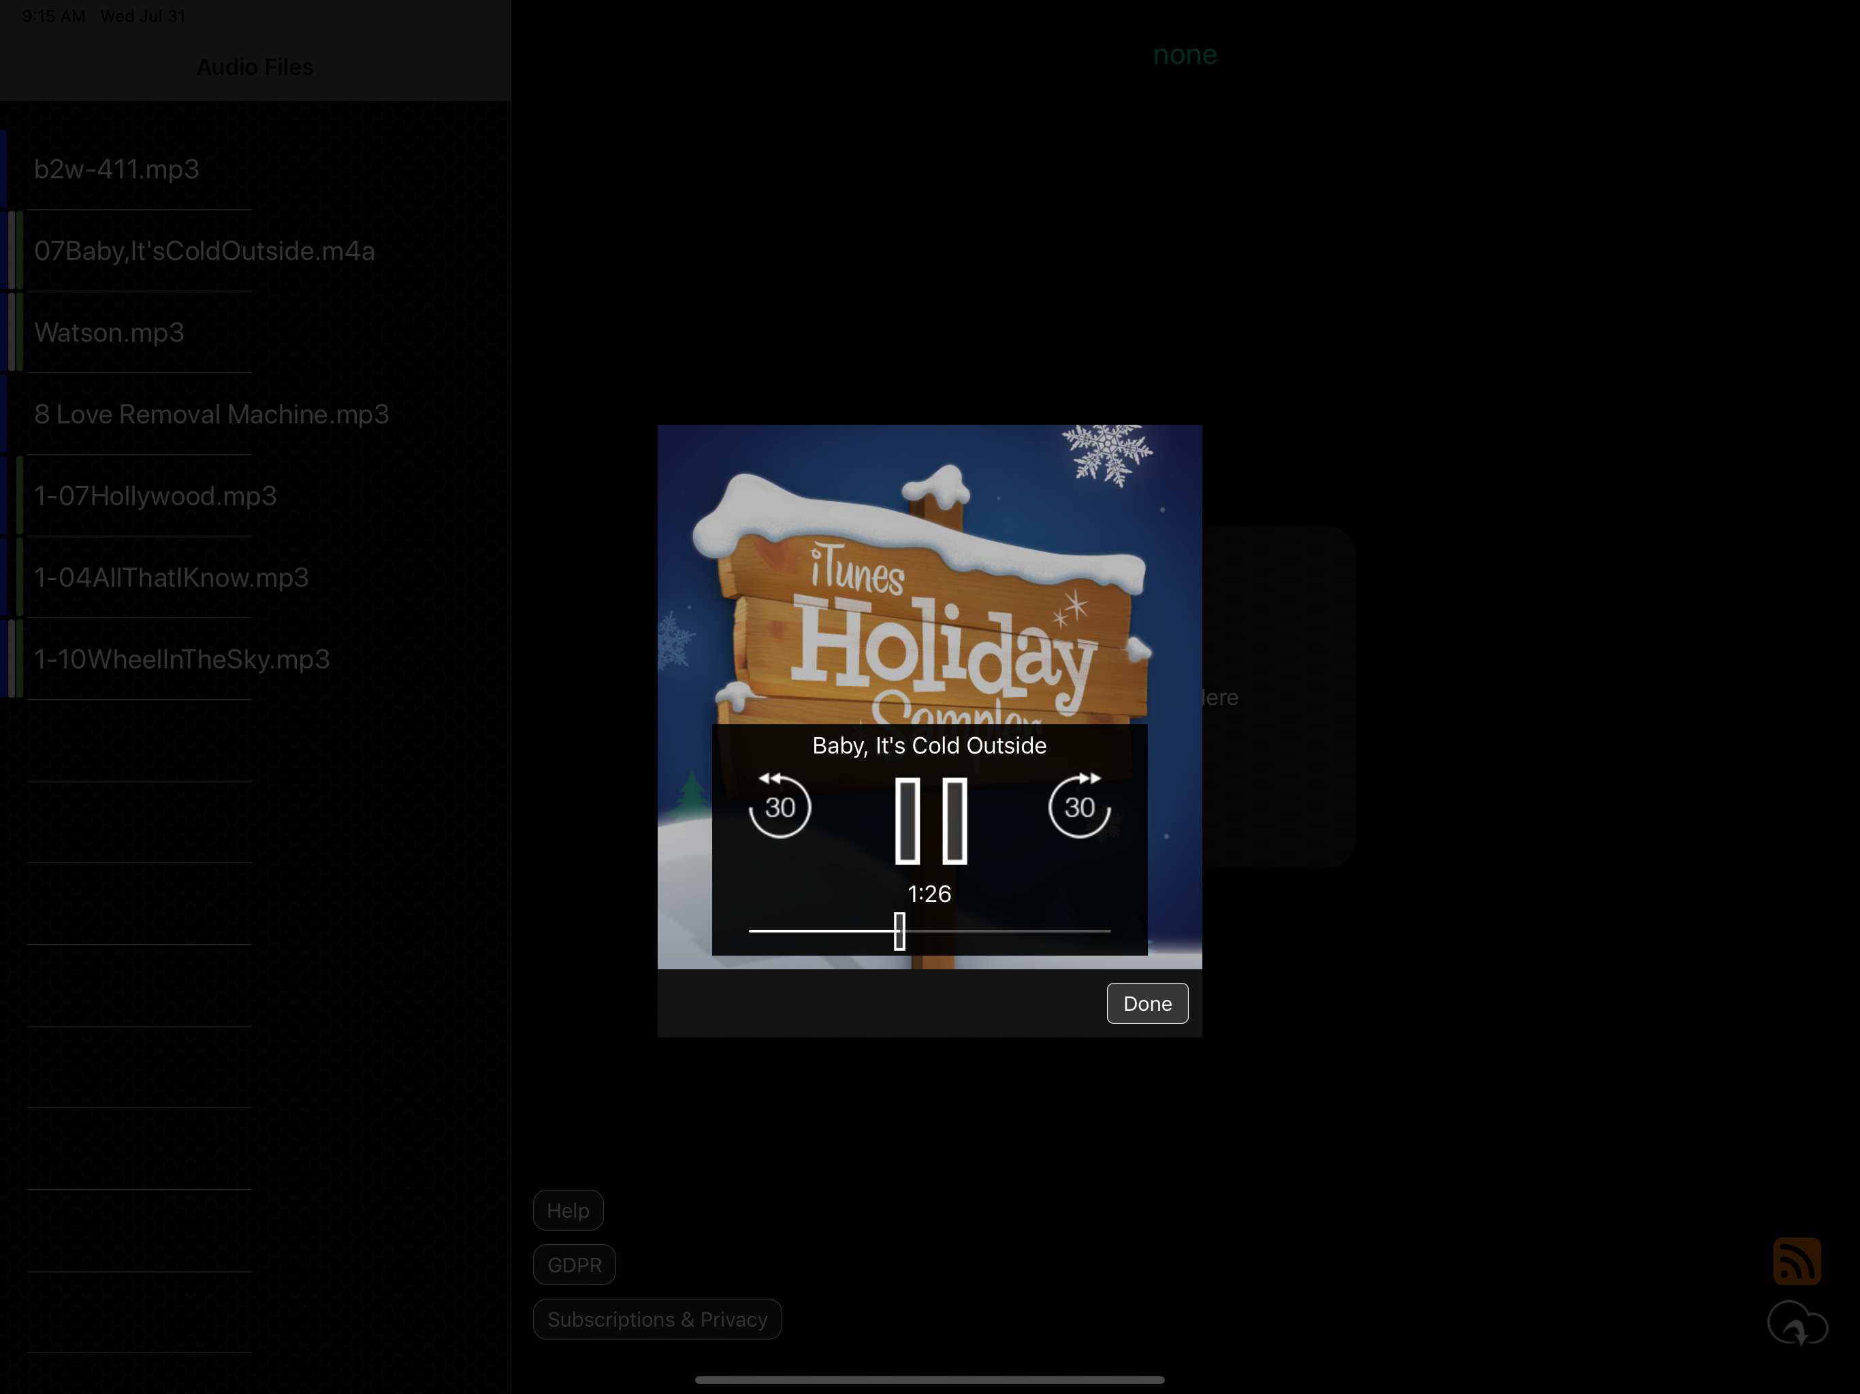
Task: Click the cloud download icon
Action: point(1797,1323)
